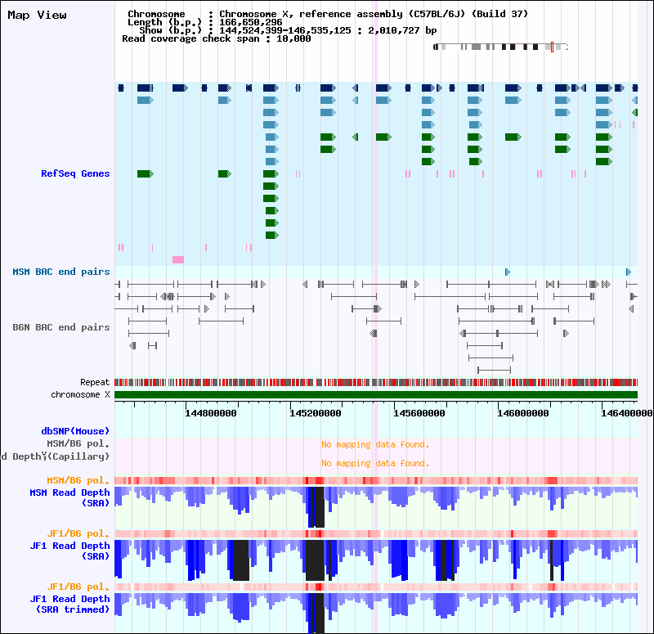This screenshot has width=654, height=634.
Task: Click the orange MSM/B6 pol. label
Action: 78,480
